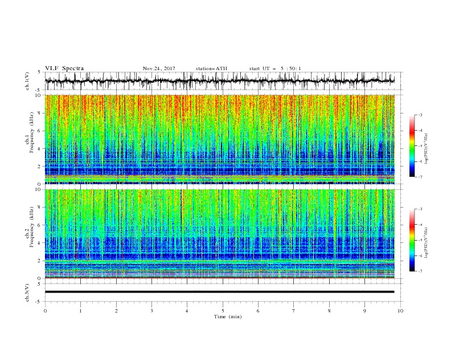Select the upper "log(PSD)(V²/Hz)" colorbar label

(427, 149)
